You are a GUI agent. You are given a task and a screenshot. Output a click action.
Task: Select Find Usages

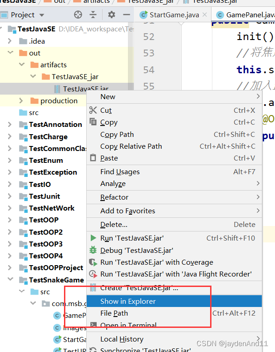pos(174,172)
